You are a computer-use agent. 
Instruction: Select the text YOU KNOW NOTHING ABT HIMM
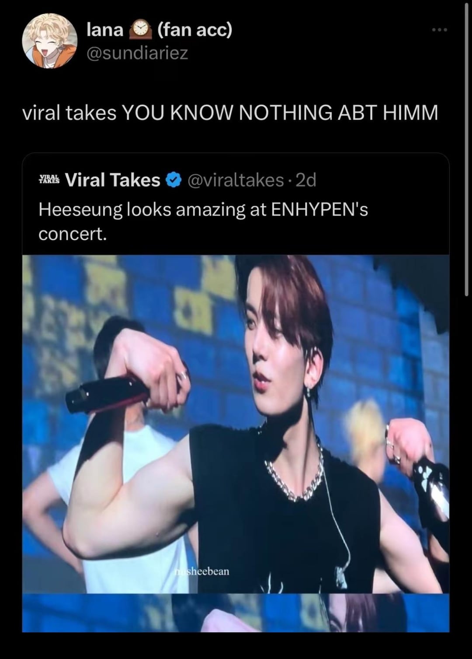(x=280, y=113)
